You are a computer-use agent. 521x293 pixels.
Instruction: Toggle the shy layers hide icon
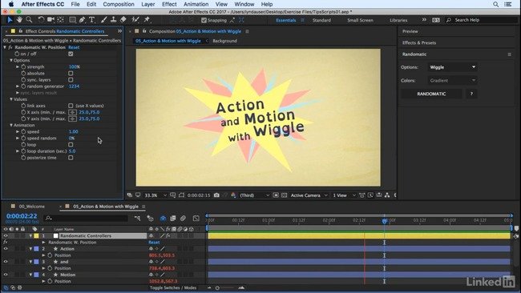163,218
